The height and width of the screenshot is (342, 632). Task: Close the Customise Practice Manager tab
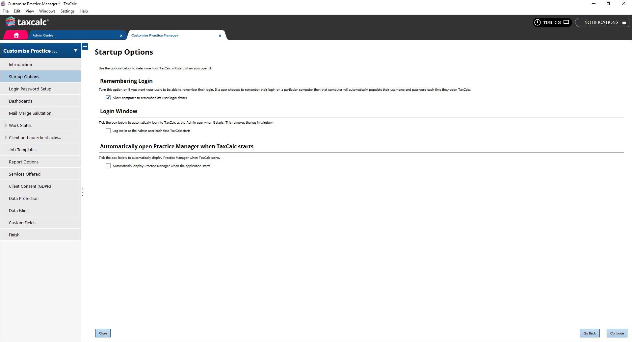220,36
